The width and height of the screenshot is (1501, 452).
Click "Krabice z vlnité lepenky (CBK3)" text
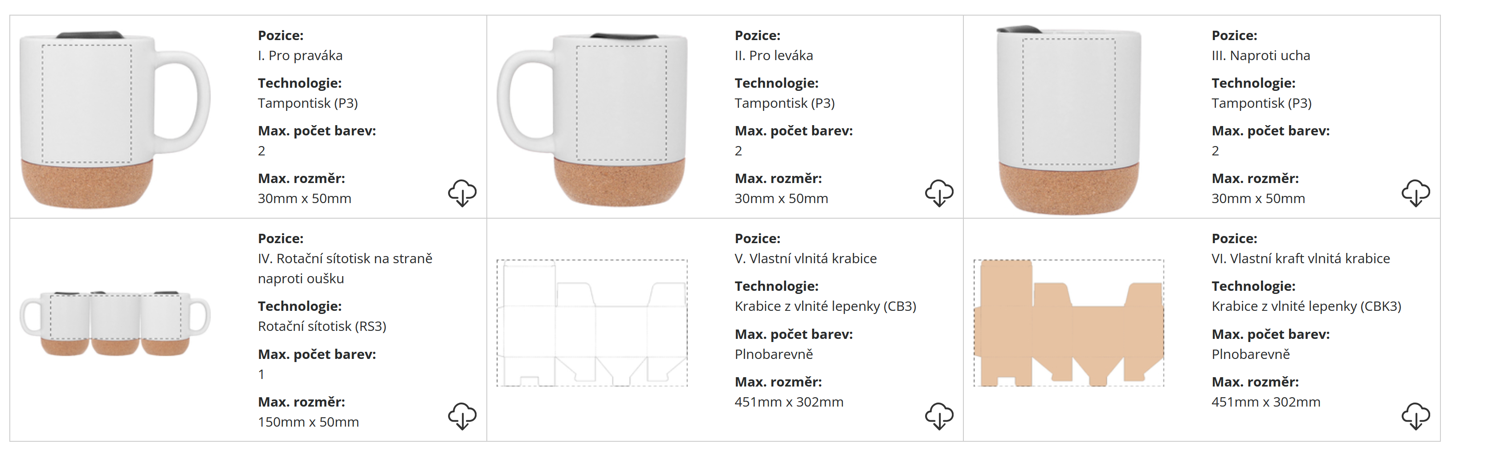(1306, 306)
